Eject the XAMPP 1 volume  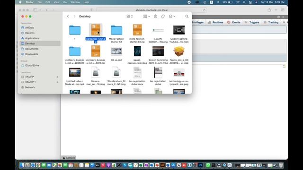point(57,82)
